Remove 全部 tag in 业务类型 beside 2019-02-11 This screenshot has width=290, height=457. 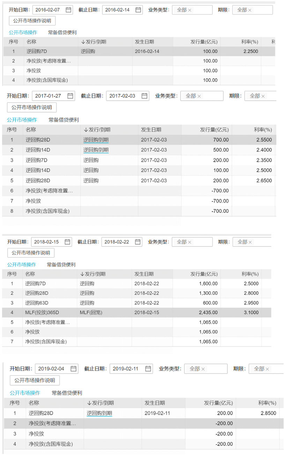click(203, 369)
